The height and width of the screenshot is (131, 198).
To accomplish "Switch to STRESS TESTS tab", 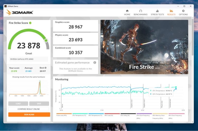I will [157, 13].
